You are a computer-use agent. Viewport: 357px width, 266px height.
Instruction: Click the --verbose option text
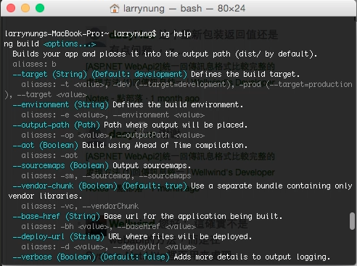[x=32, y=257]
